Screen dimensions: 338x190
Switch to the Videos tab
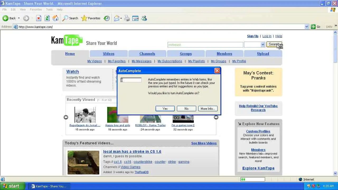[109, 54]
